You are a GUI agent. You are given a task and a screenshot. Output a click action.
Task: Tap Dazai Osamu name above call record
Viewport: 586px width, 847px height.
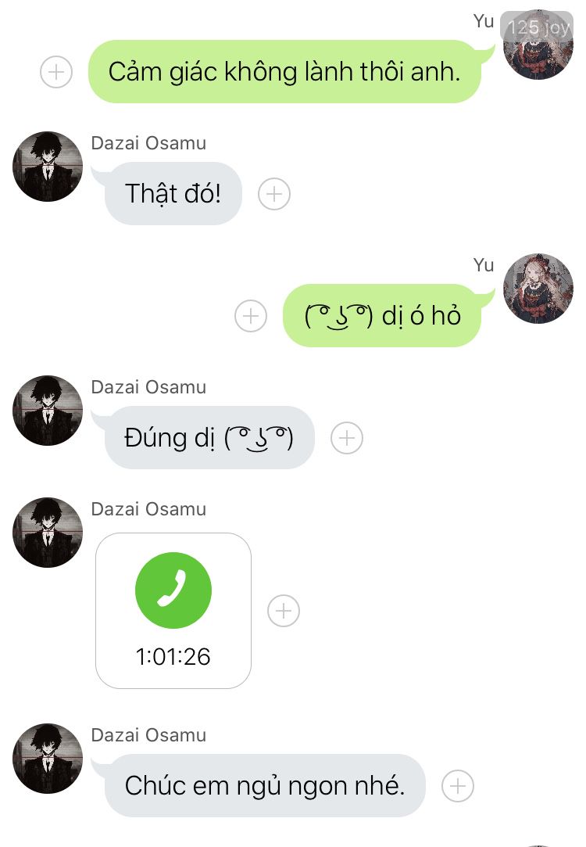[148, 509]
